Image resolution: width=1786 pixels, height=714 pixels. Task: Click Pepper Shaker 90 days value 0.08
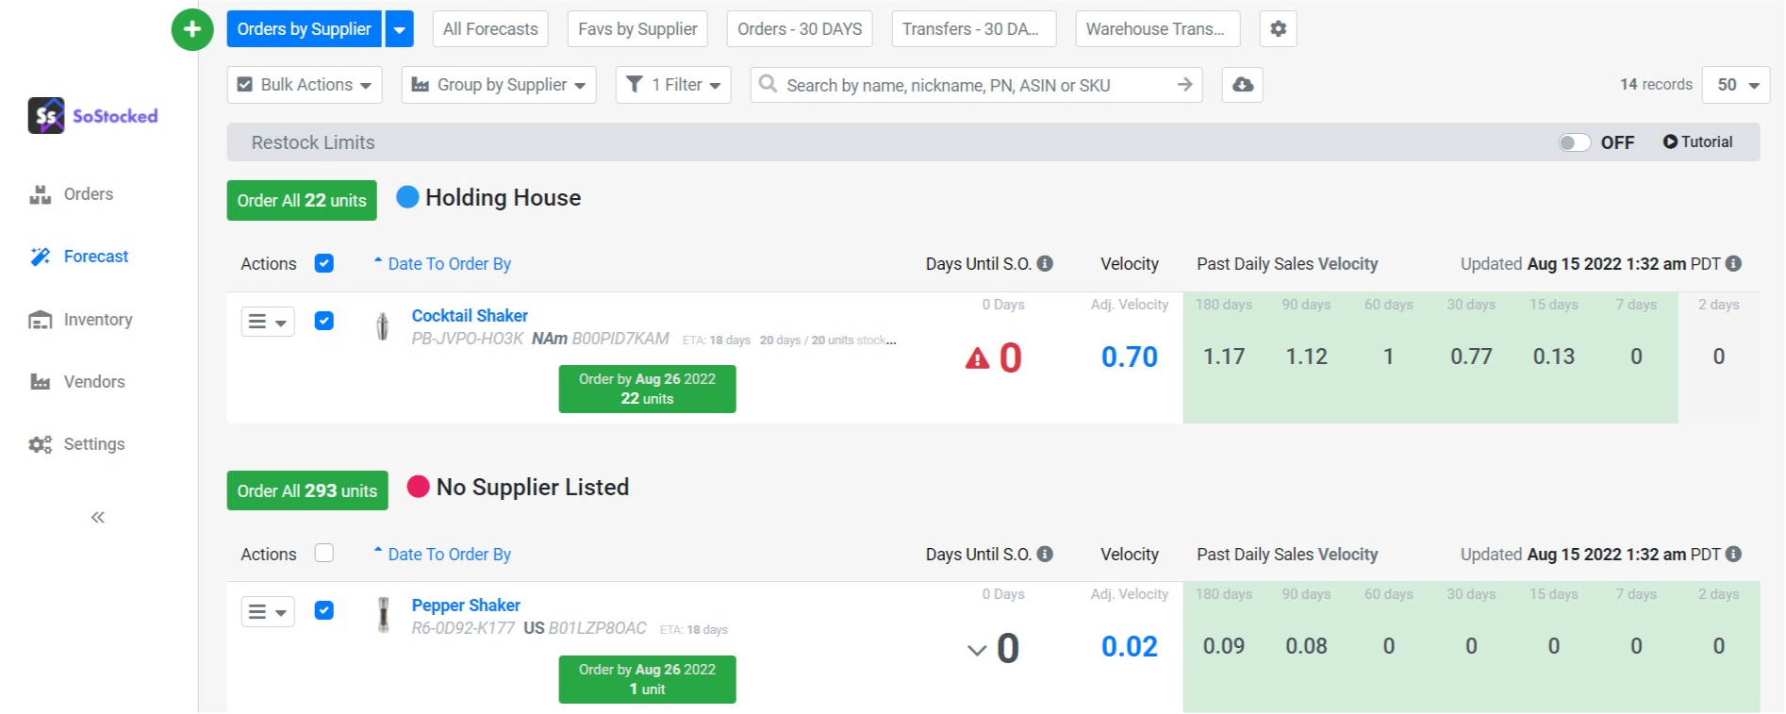tap(1306, 646)
